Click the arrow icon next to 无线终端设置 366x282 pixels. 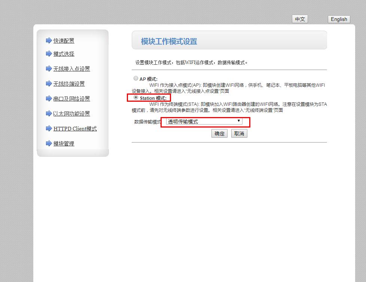tap(49, 83)
